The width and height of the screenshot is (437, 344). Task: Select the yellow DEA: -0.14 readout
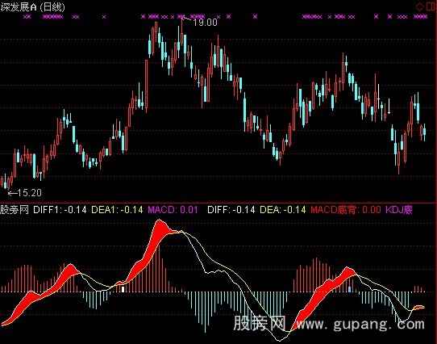pyautogui.click(x=283, y=210)
